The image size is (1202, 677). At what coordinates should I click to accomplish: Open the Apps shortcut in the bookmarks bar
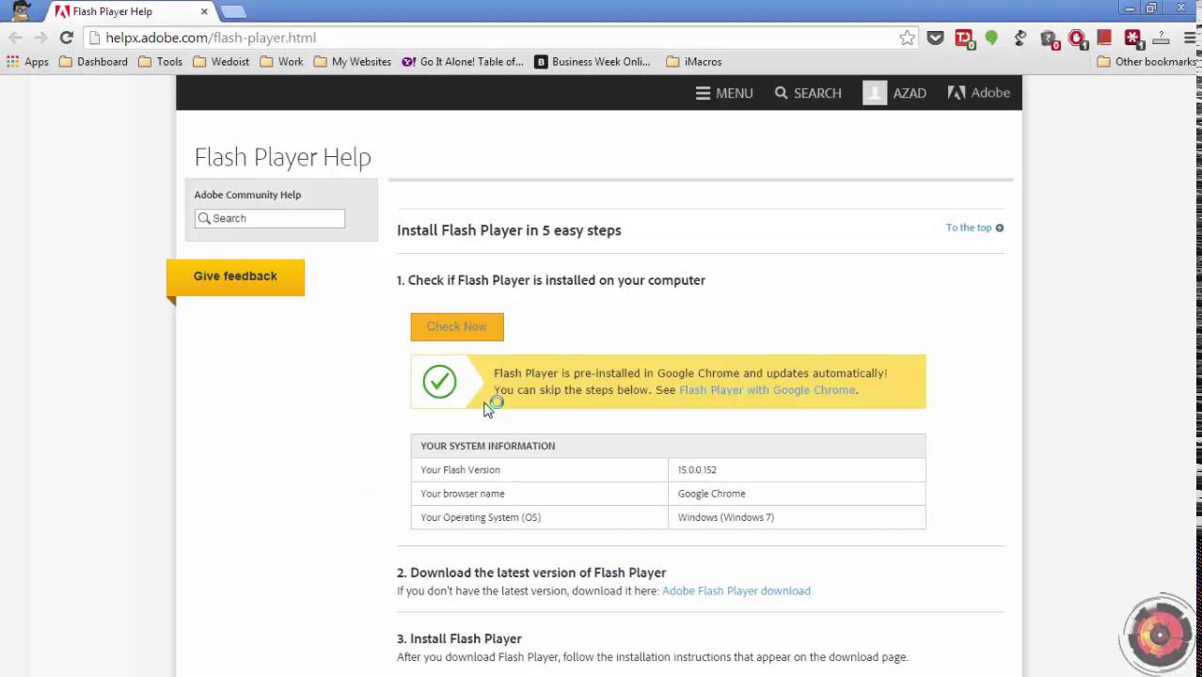(27, 62)
